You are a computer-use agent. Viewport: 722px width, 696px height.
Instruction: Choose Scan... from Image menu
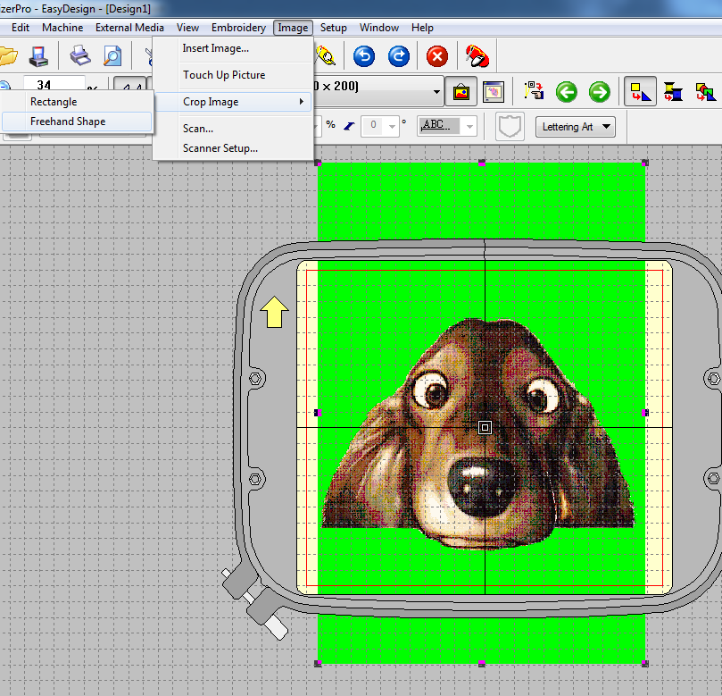[x=234, y=129]
